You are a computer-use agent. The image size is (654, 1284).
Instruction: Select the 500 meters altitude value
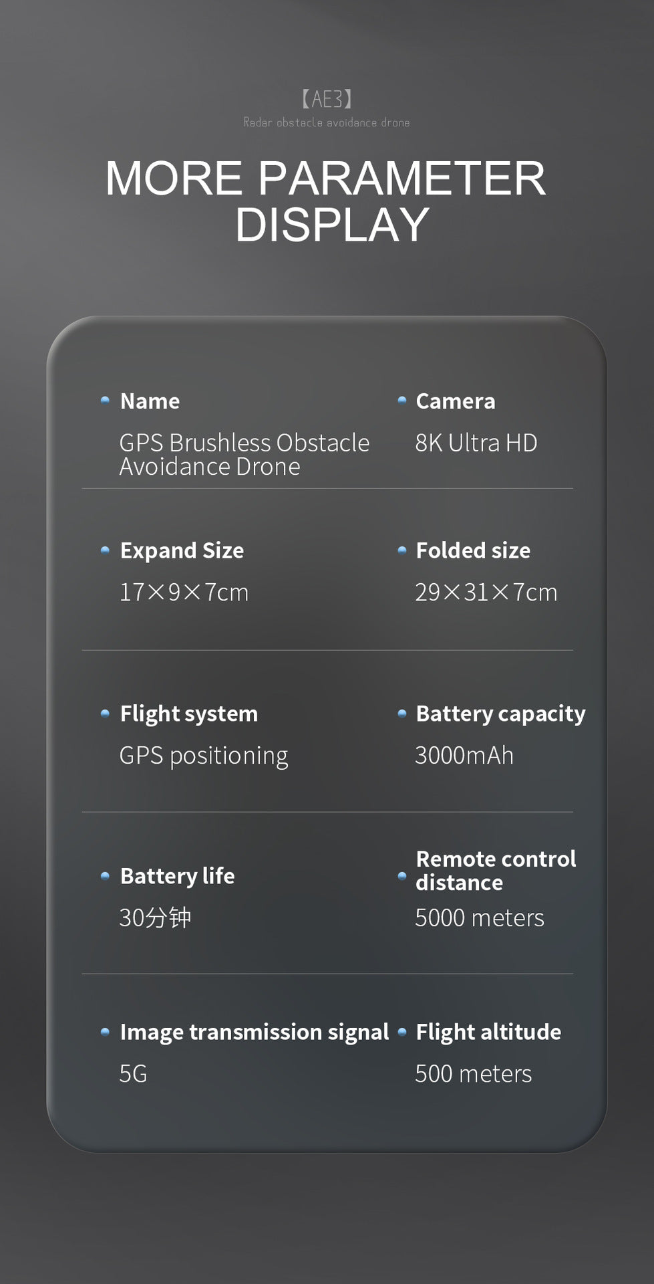[x=473, y=1073]
